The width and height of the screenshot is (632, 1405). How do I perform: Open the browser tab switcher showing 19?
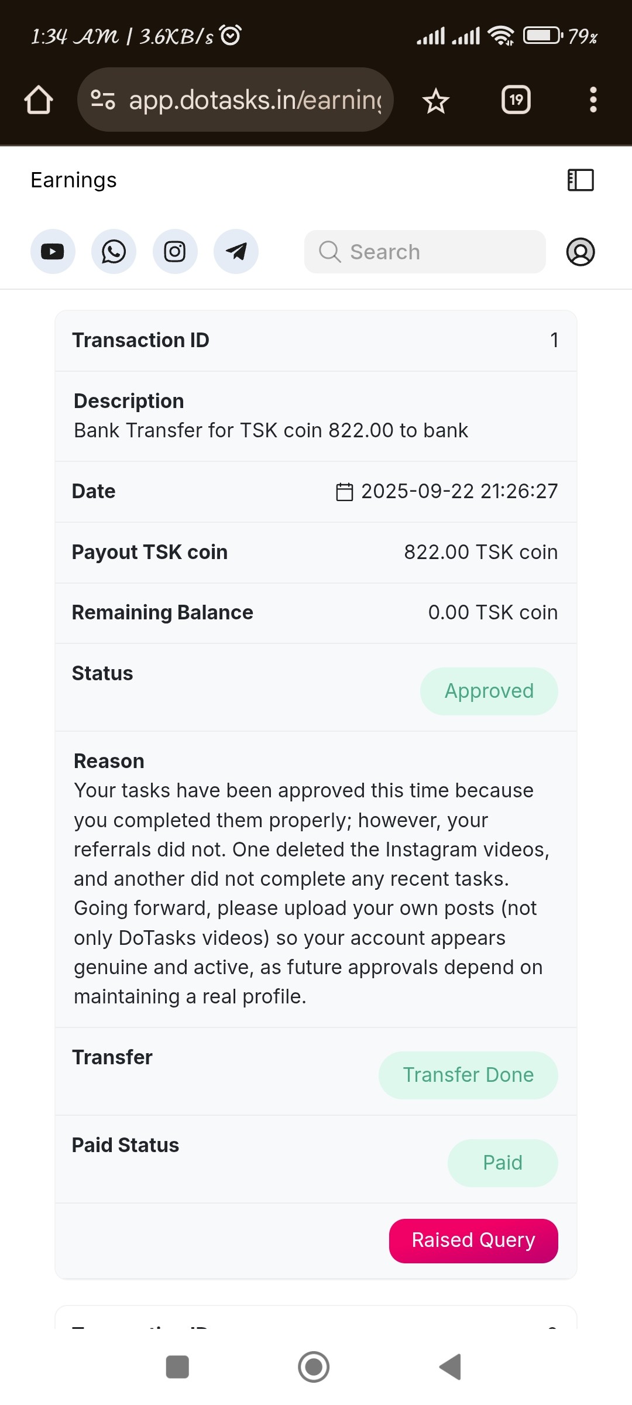516,100
